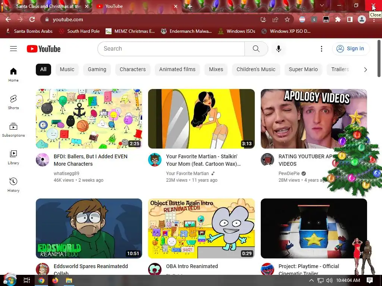Click the PewDiePie channel avatar
Screen dimensions: 382x286
click(x=267, y=160)
